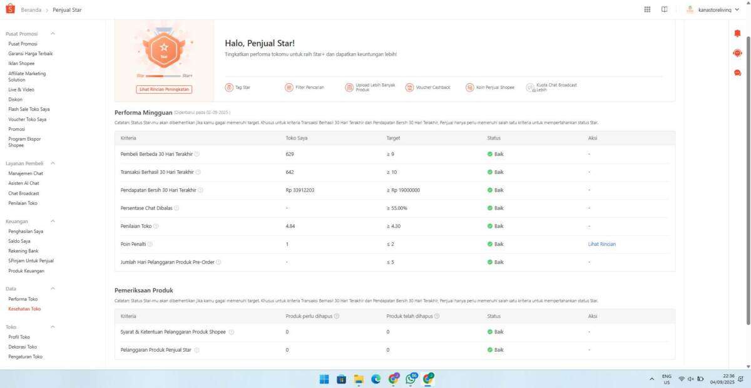Screen dimensions: 751x388
Task: Open Manajemen Chat in sidebar
Action: pos(26,173)
